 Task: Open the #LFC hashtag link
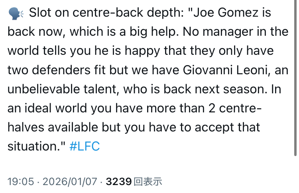[84, 147]
